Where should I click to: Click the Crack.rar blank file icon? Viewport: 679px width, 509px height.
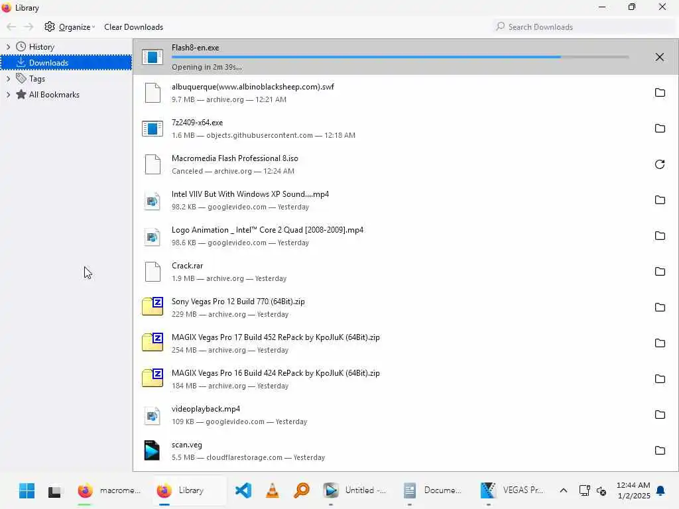(x=153, y=272)
